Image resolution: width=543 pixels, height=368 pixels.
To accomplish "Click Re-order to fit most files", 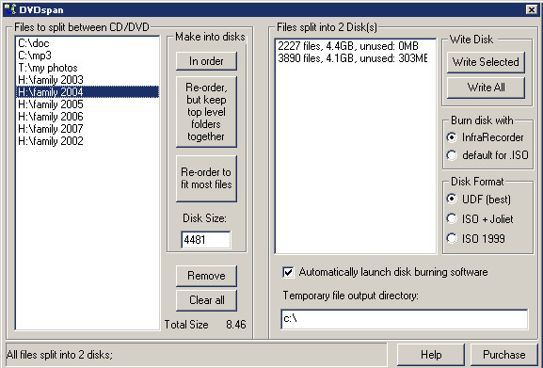I will click(x=206, y=178).
